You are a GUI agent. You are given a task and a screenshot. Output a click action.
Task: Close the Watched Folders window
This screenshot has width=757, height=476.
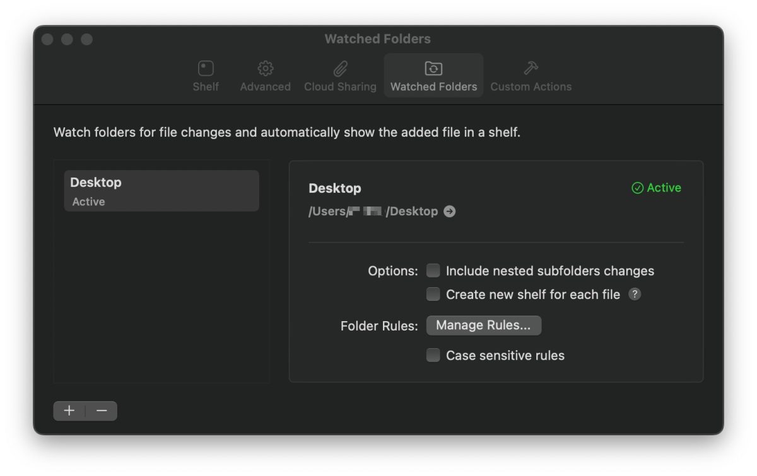(x=47, y=39)
